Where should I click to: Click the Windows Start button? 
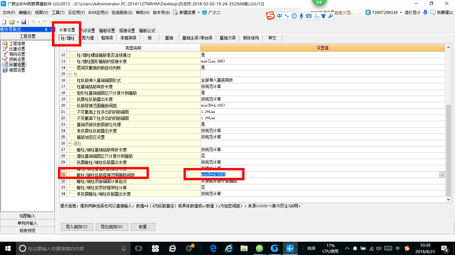point(8,248)
